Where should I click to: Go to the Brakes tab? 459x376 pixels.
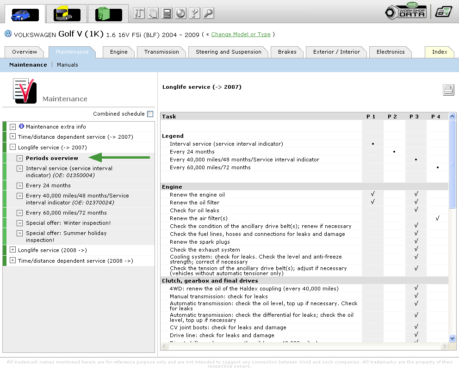pyautogui.click(x=287, y=52)
